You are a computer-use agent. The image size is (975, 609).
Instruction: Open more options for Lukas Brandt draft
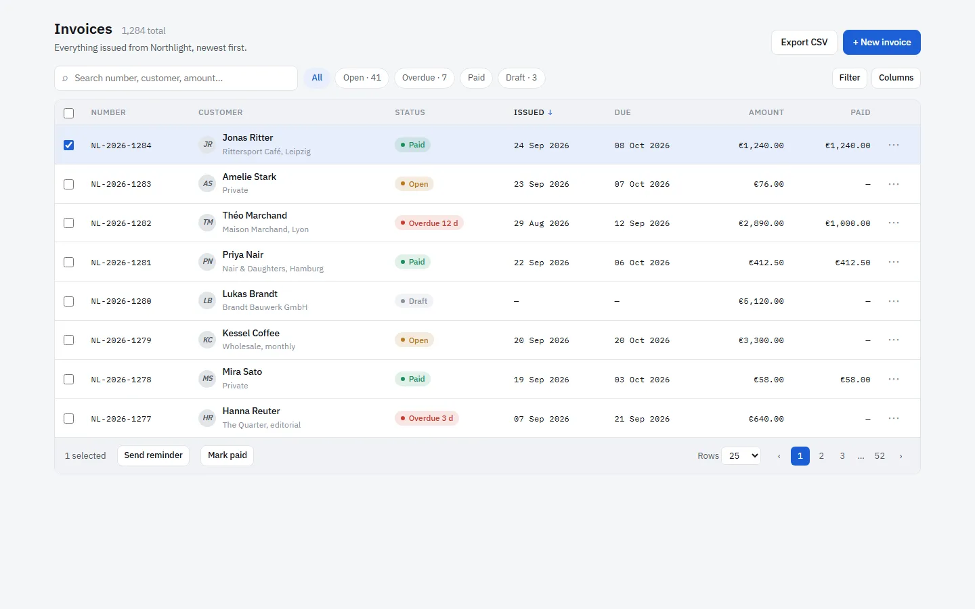tap(894, 301)
